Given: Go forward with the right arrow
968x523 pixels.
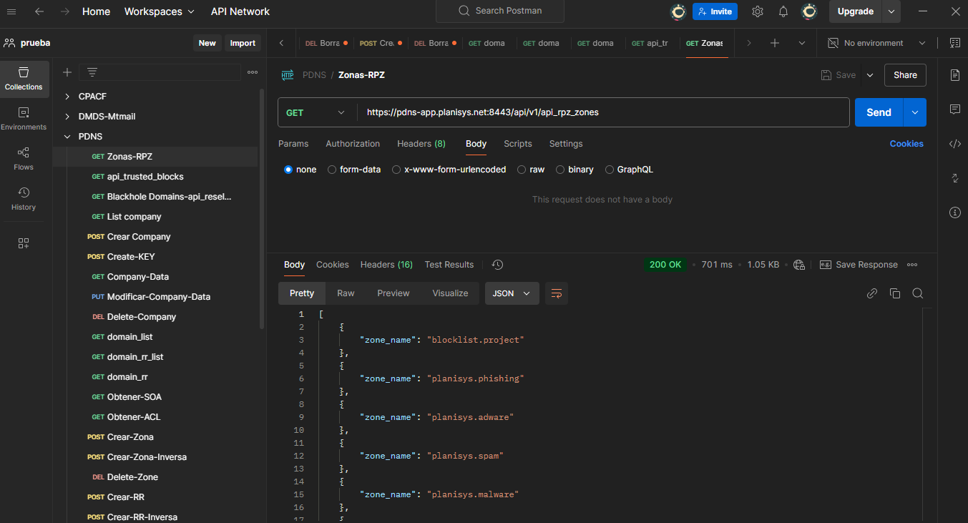Looking at the screenshot, I should (x=65, y=11).
